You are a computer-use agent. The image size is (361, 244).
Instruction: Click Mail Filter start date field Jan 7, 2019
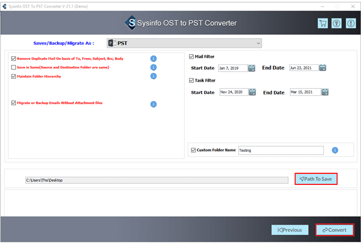[233, 68]
